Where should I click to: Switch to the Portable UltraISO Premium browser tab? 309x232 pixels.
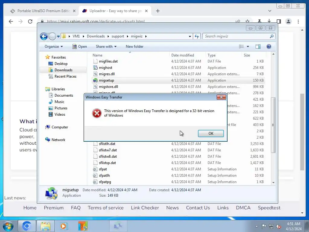[43, 11]
